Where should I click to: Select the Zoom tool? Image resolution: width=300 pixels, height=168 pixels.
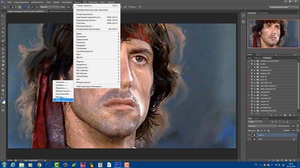pyautogui.click(x=3, y=94)
